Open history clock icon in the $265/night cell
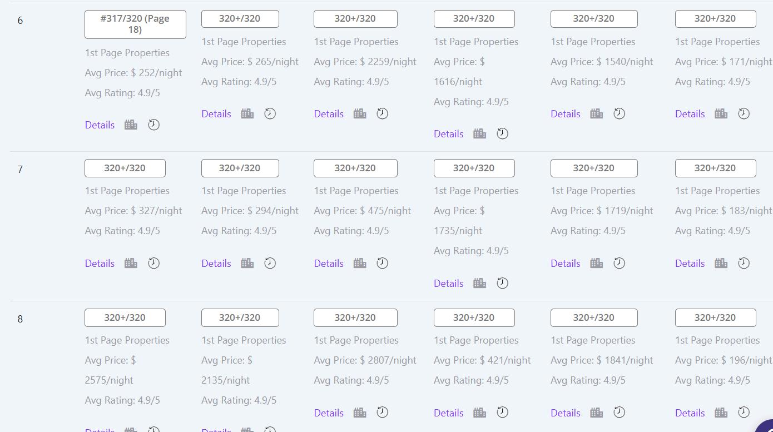The width and height of the screenshot is (773, 432). [270, 113]
